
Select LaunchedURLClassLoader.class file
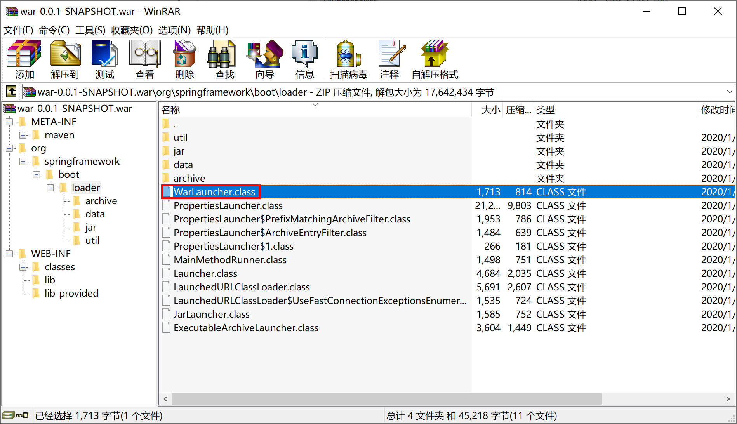click(242, 287)
